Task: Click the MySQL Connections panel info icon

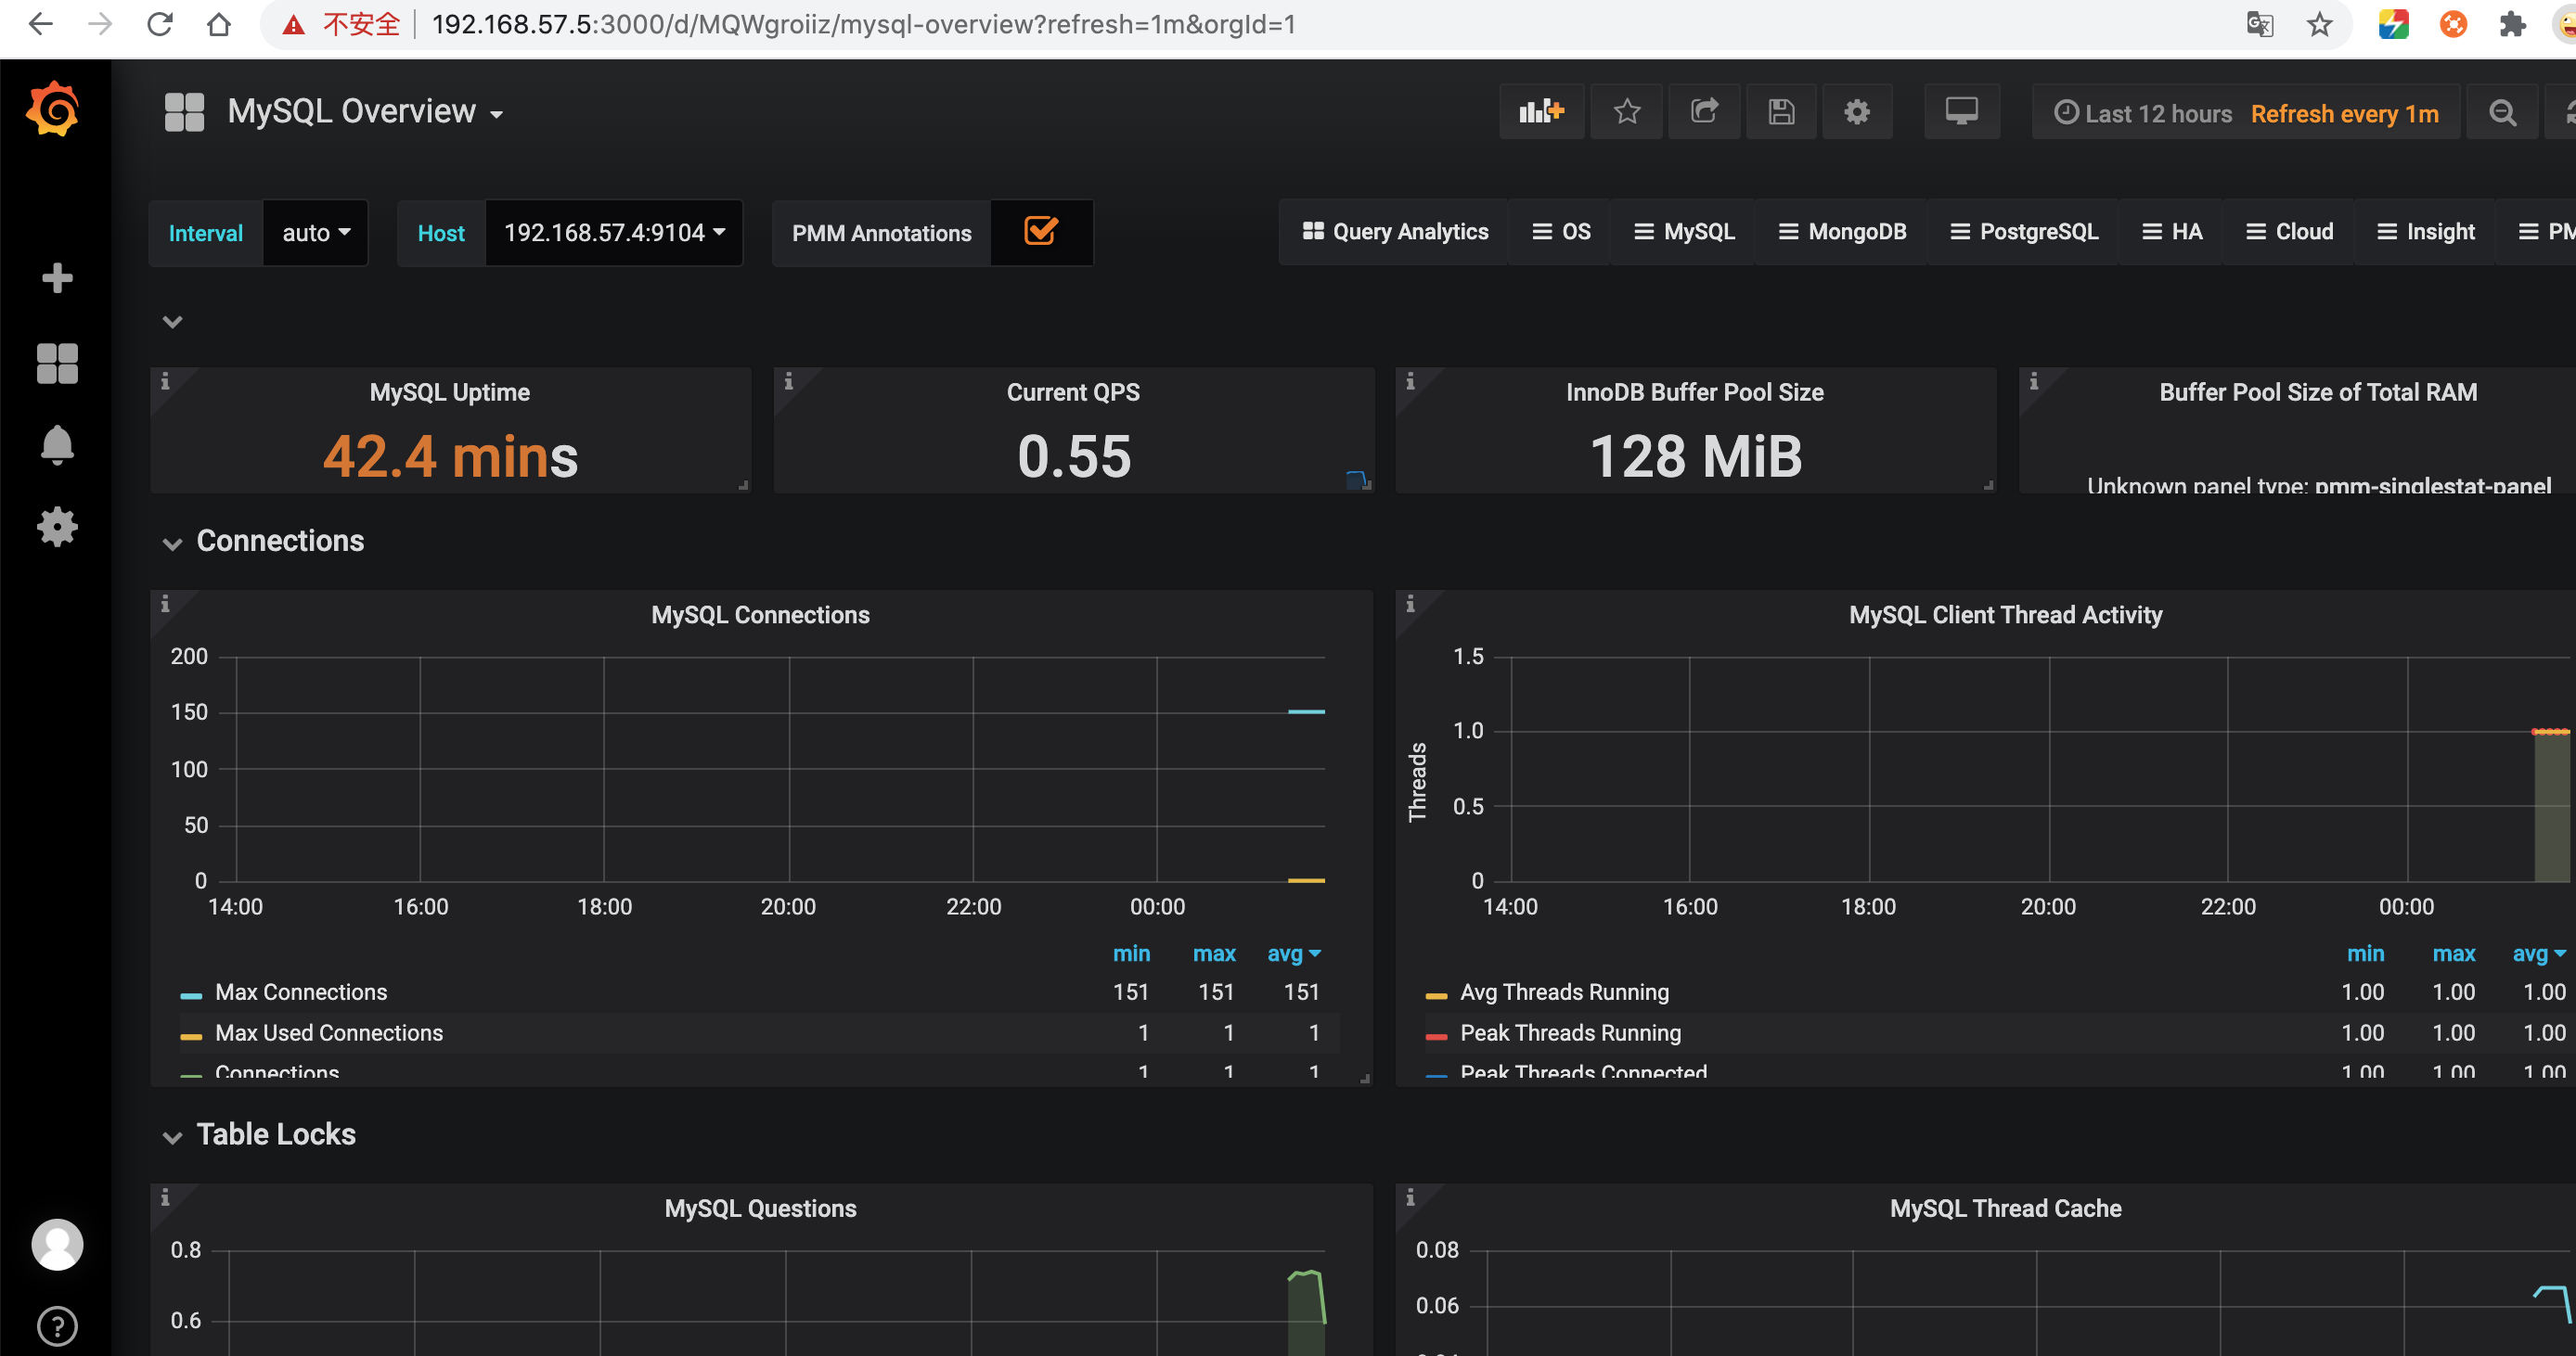Action: (x=166, y=604)
